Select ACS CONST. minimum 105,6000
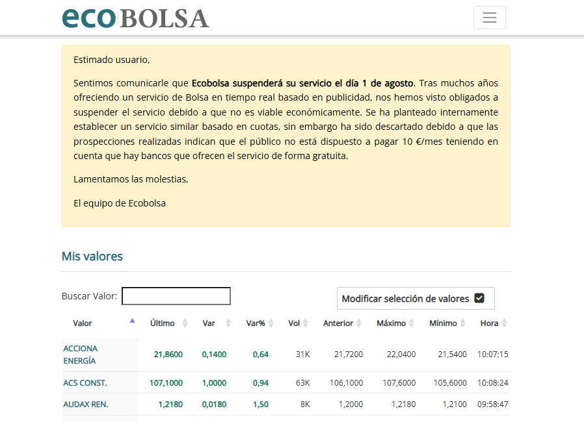This screenshot has height=422, width=584. click(450, 383)
